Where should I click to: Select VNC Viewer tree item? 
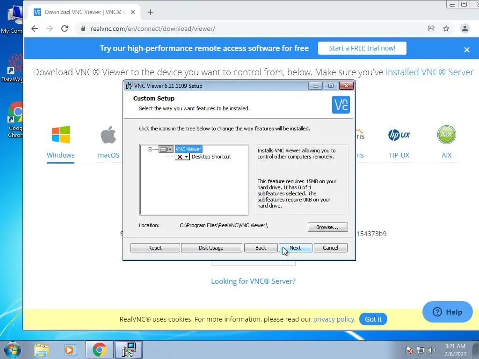189,149
